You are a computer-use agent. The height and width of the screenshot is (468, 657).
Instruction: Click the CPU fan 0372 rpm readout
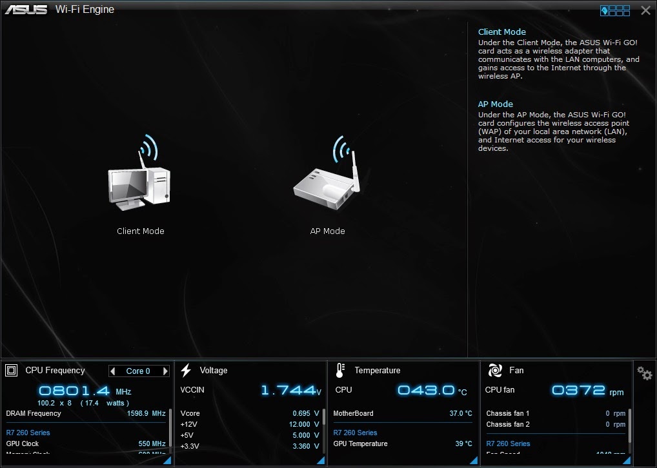[x=554, y=390]
